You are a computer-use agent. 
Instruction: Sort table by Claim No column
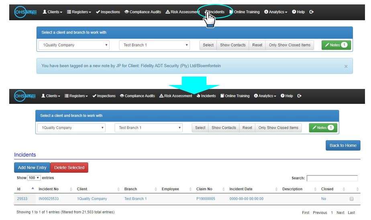210,189
